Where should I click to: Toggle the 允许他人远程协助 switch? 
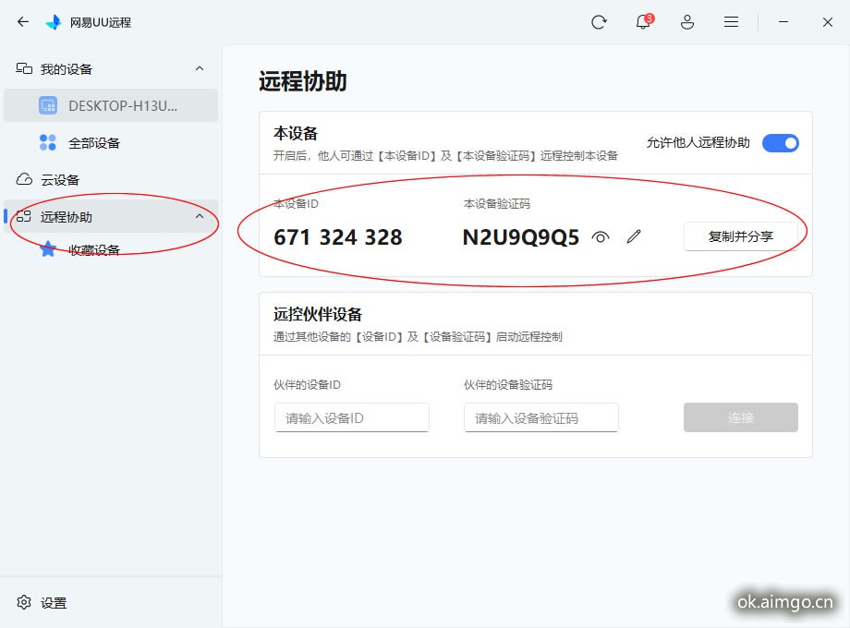tap(780, 143)
